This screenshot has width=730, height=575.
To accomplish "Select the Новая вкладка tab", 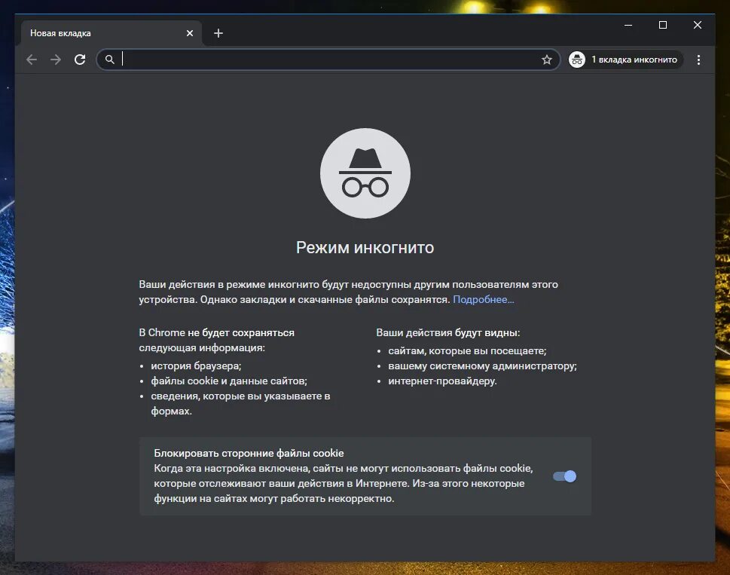I will coord(111,33).
